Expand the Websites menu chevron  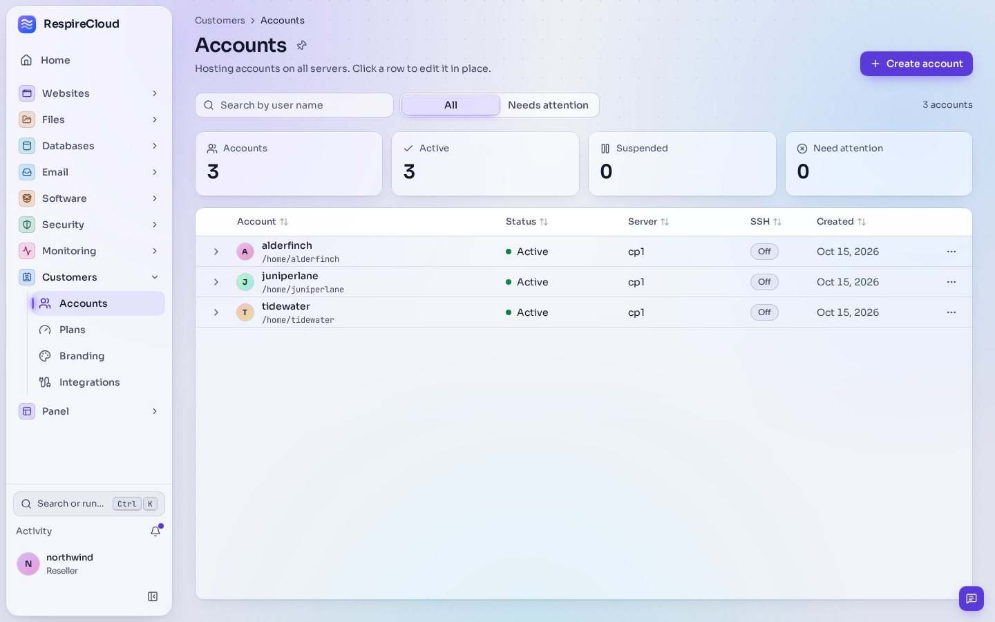[155, 93]
